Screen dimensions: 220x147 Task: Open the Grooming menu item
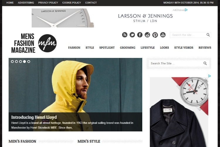click(x=128, y=48)
